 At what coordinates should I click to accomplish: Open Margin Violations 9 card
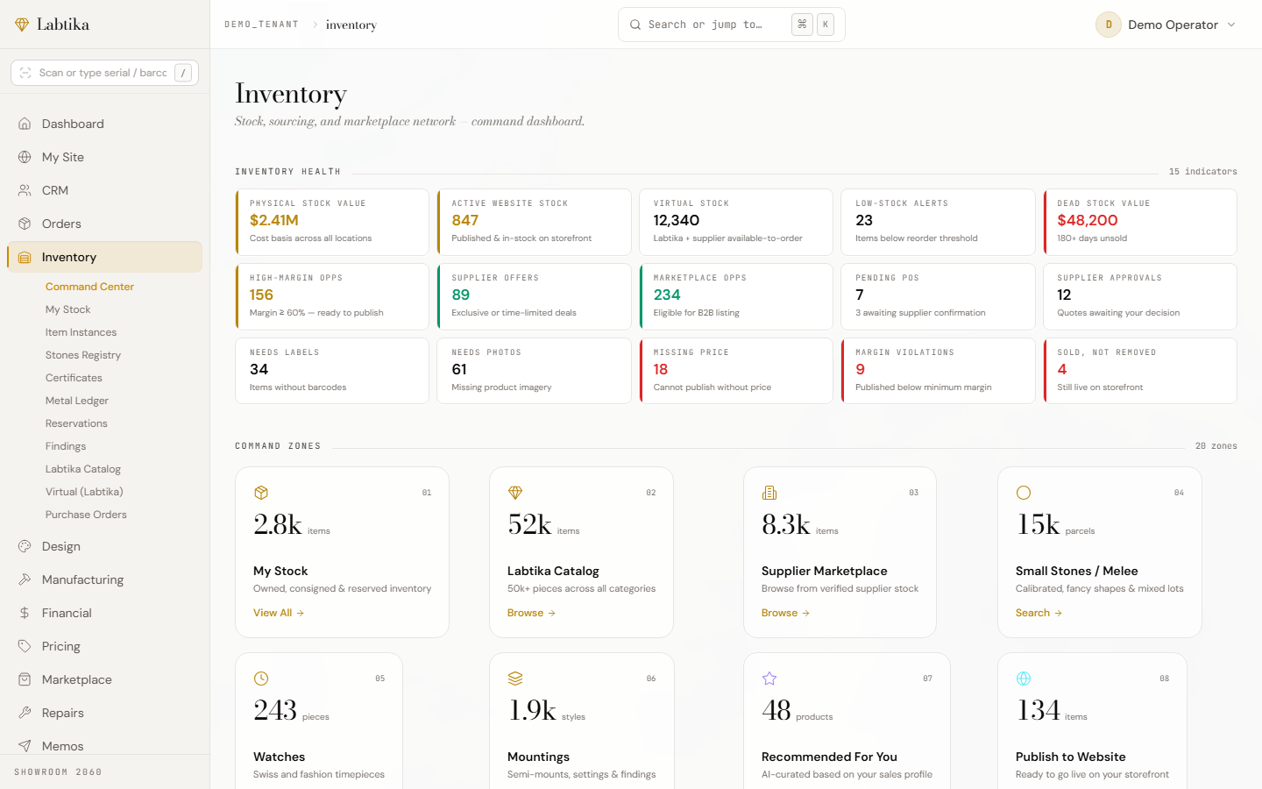coord(938,371)
